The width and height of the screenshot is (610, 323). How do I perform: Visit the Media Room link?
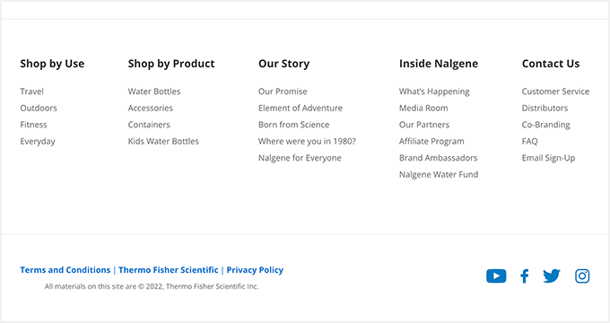[423, 109]
